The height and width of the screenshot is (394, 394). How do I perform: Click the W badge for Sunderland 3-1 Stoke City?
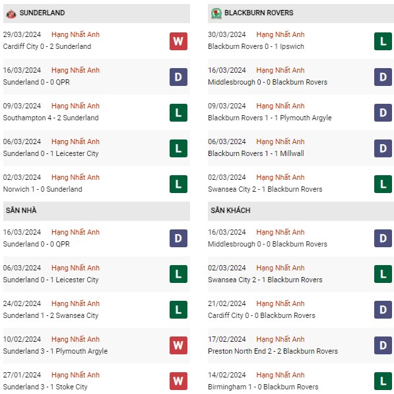[178, 381]
